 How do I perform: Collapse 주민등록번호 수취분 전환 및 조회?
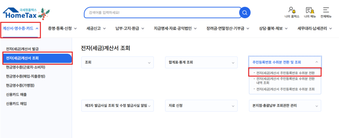click(285, 62)
